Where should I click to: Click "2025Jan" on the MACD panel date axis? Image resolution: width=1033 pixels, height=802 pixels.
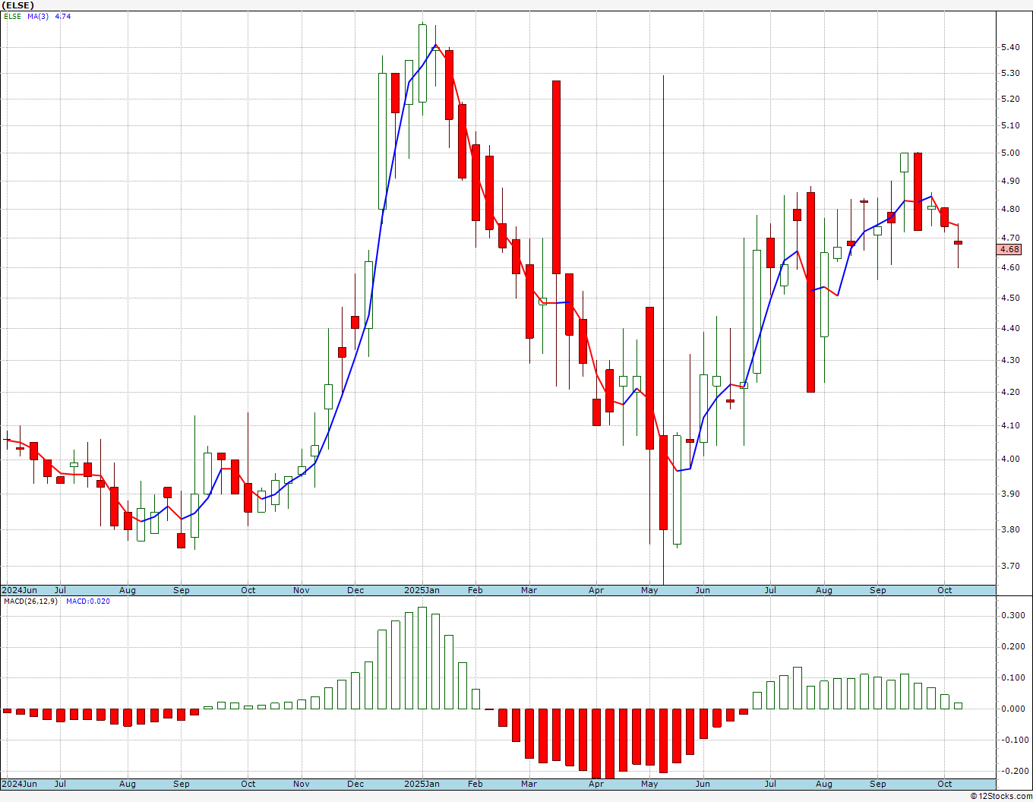point(422,784)
